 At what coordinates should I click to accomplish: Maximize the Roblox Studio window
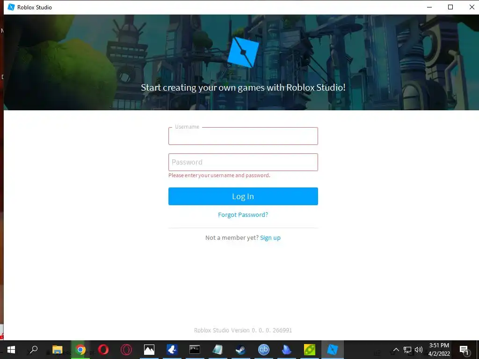pos(450,7)
